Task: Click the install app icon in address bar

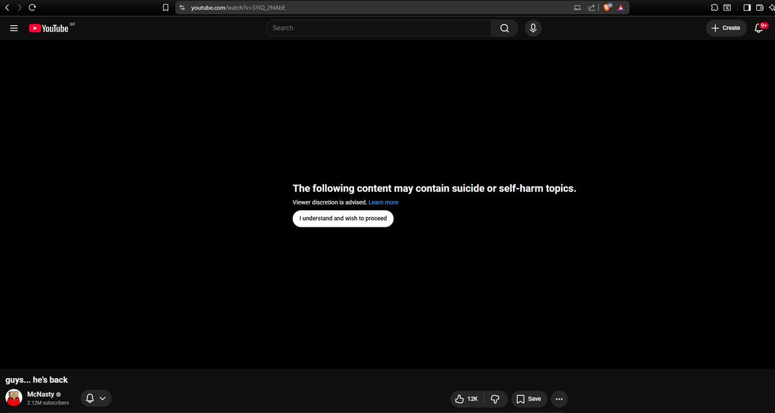Action: [x=577, y=7]
